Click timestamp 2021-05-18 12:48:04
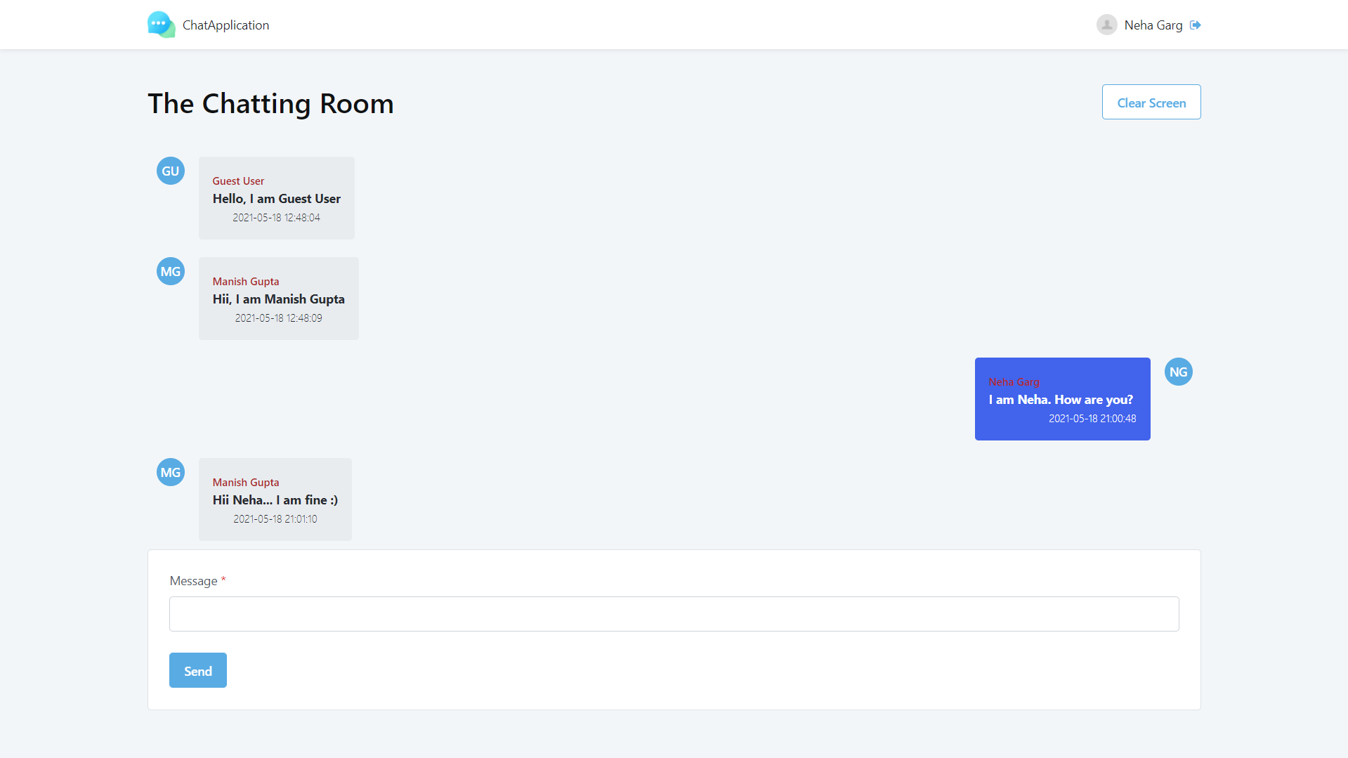 click(x=277, y=218)
